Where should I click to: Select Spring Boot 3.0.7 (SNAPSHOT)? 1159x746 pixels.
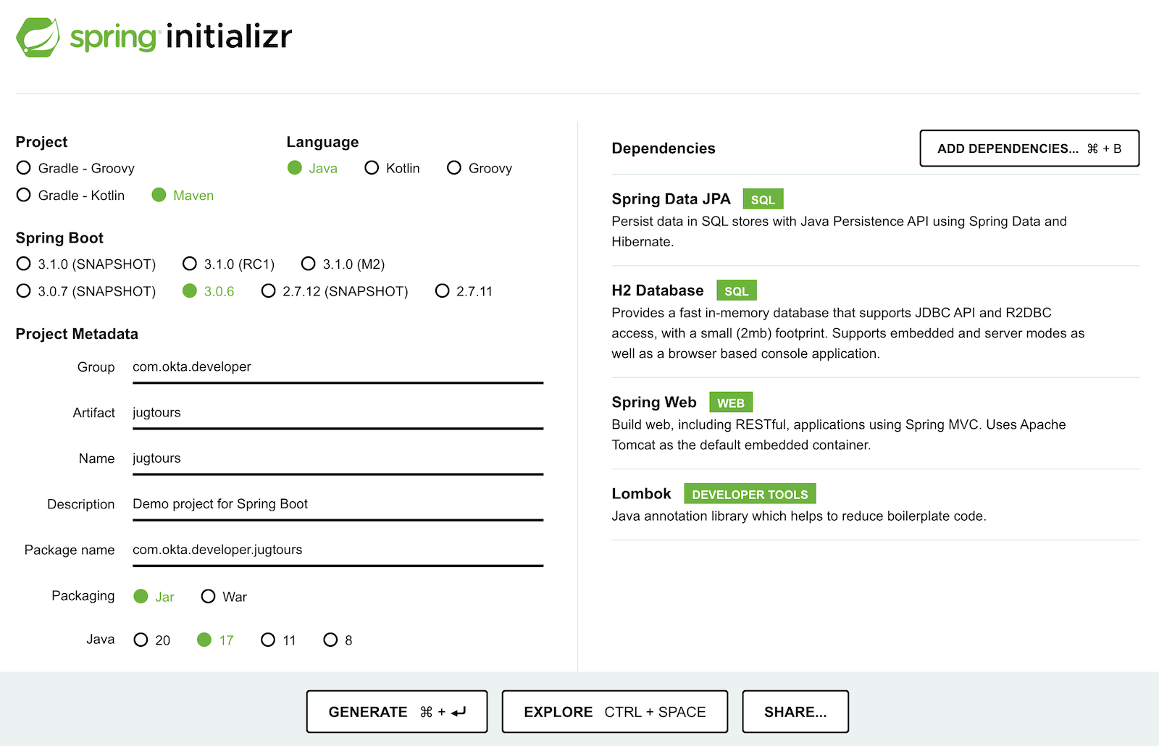24,291
